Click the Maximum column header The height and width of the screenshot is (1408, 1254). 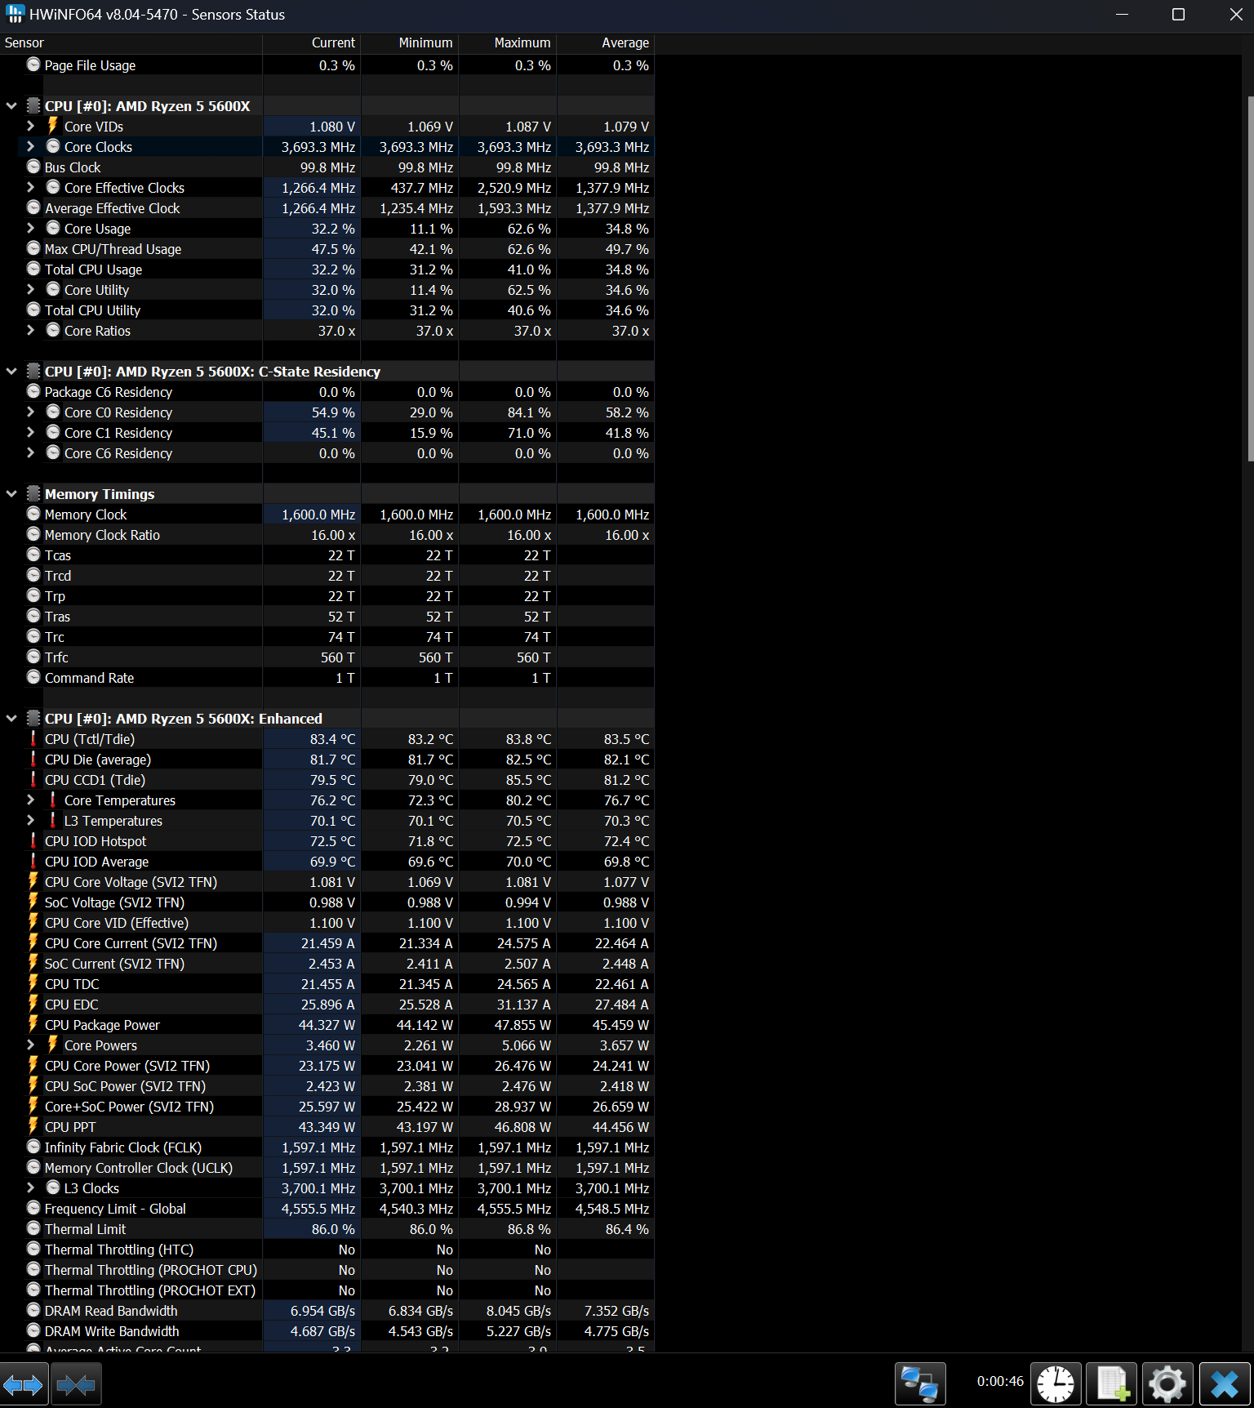507,42
